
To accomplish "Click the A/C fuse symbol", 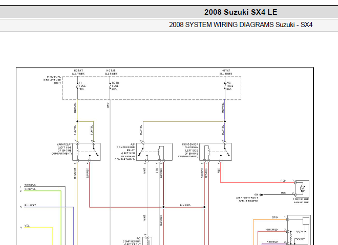I will [x=225, y=86].
